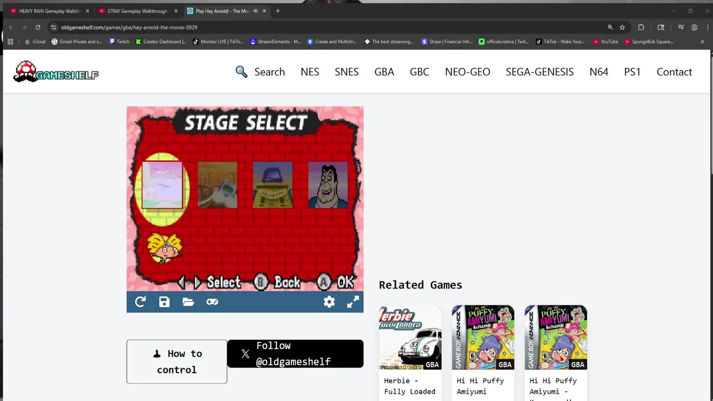This screenshot has height=401, width=713.
Task: Select the second stage thumbnail in game
Action: tap(217, 185)
